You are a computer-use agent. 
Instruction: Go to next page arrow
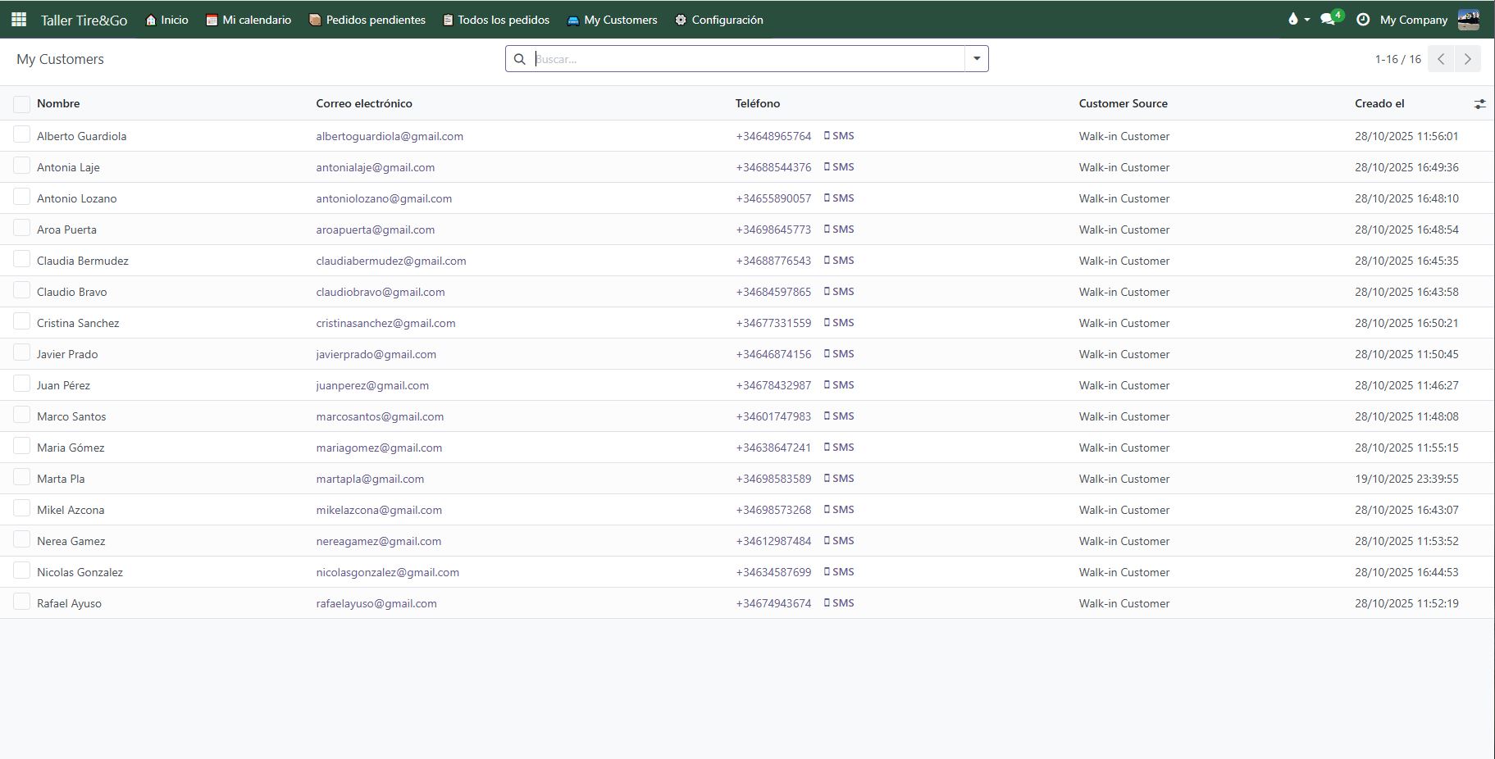pyautogui.click(x=1467, y=59)
